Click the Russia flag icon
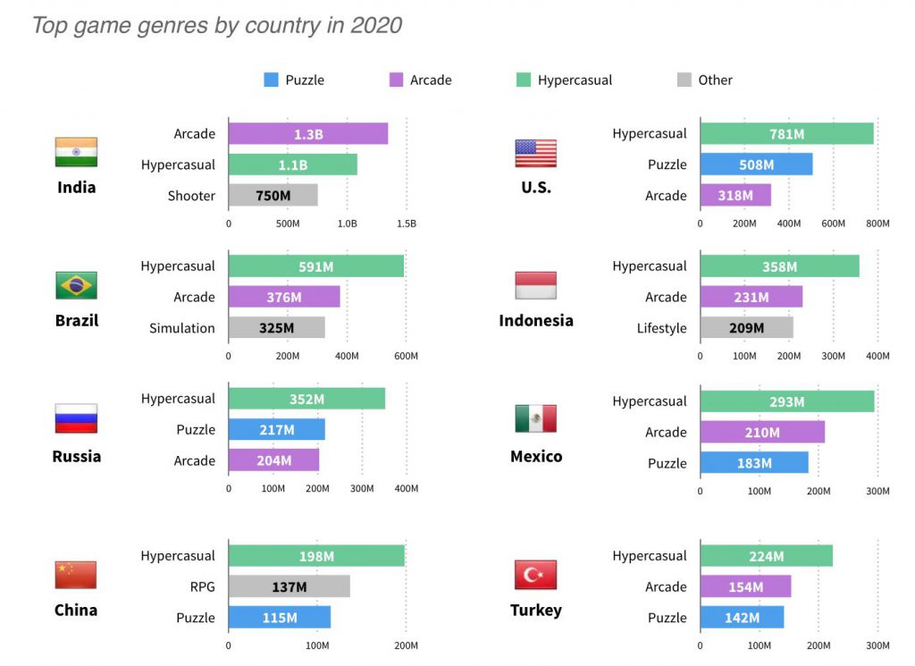The width and height of the screenshot is (915, 666). (x=76, y=418)
